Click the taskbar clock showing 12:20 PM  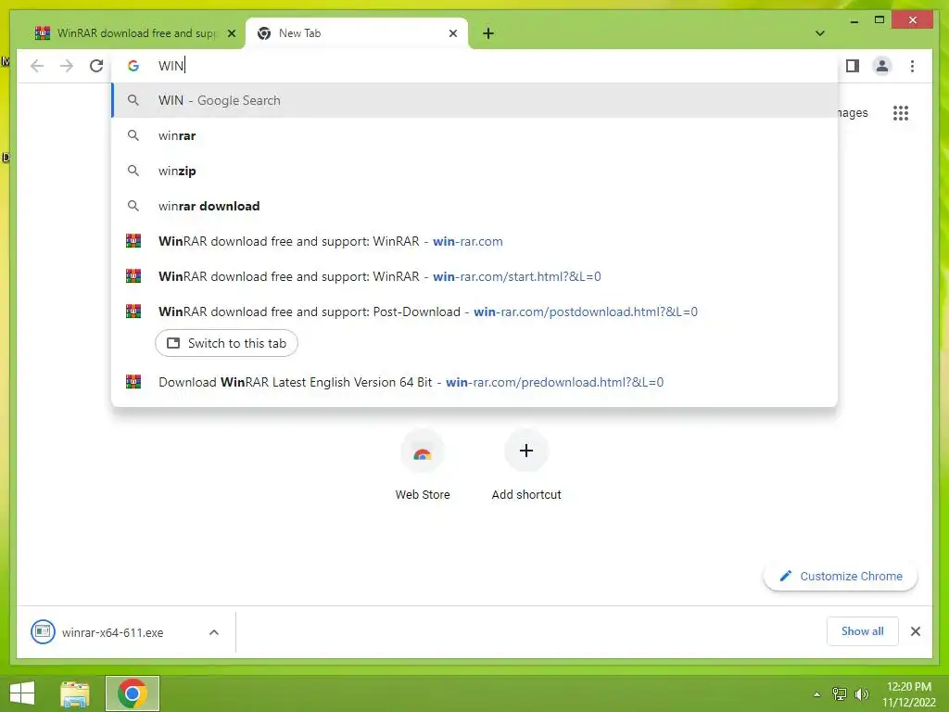pyautogui.click(x=908, y=694)
